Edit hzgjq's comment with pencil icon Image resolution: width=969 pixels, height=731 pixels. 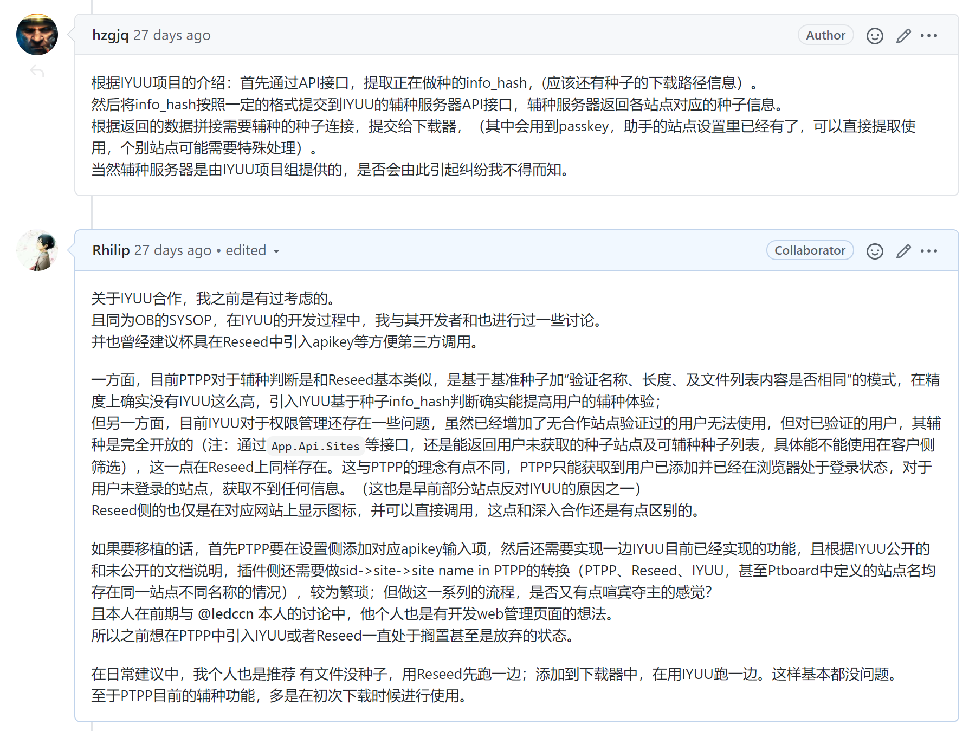903,36
